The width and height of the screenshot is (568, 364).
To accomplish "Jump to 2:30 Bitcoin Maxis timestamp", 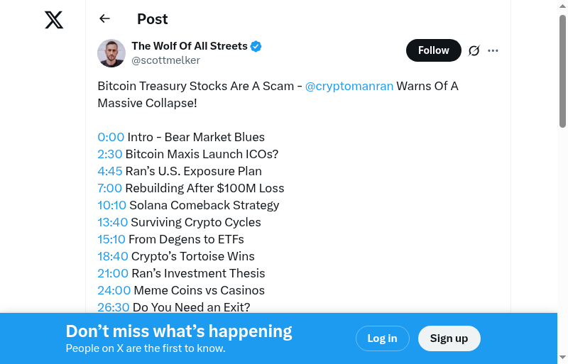I will (110, 154).
